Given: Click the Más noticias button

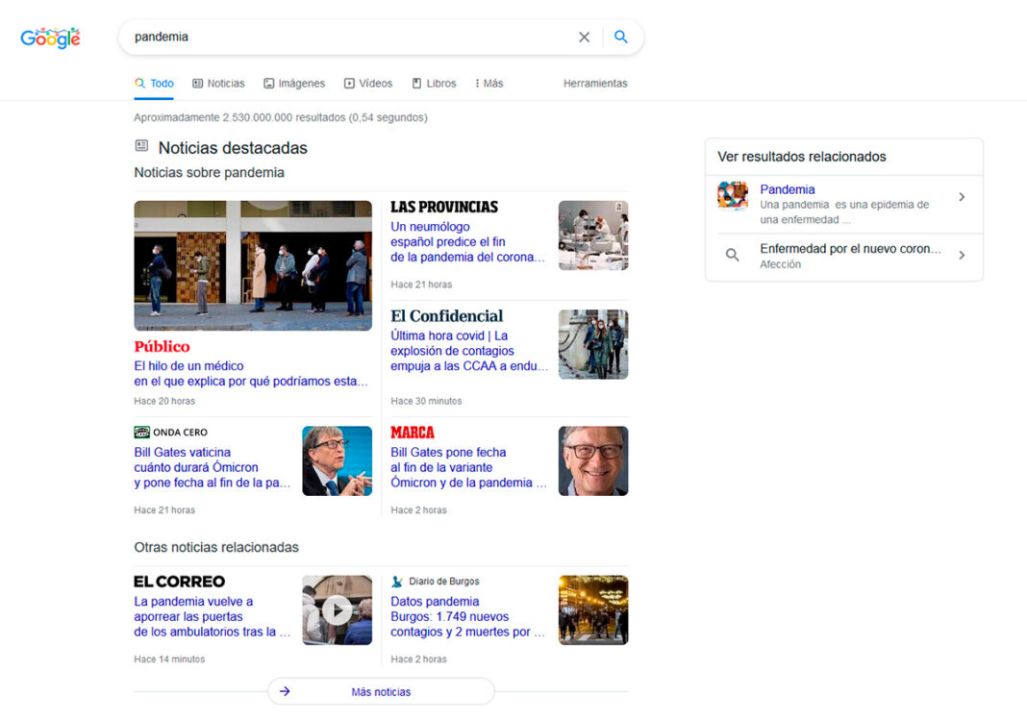Looking at the screenshot, I should pyautogui.click(x=381, y=692).
